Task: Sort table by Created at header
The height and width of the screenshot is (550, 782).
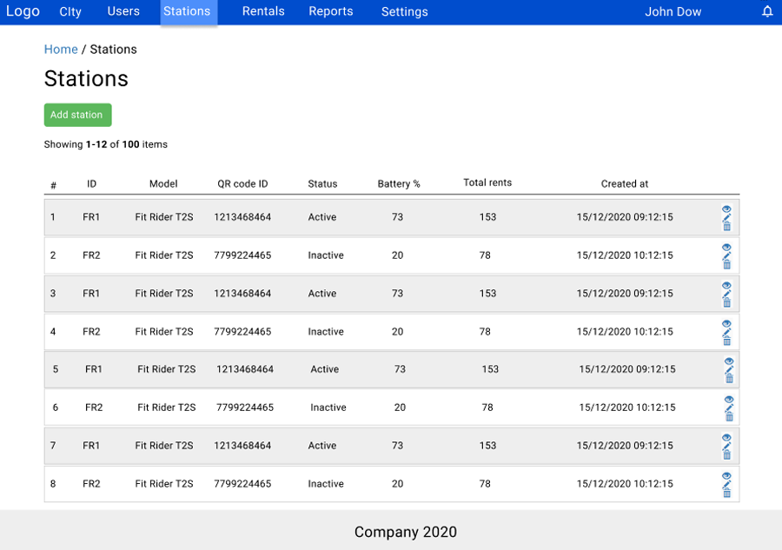Action: coord(625,183)
